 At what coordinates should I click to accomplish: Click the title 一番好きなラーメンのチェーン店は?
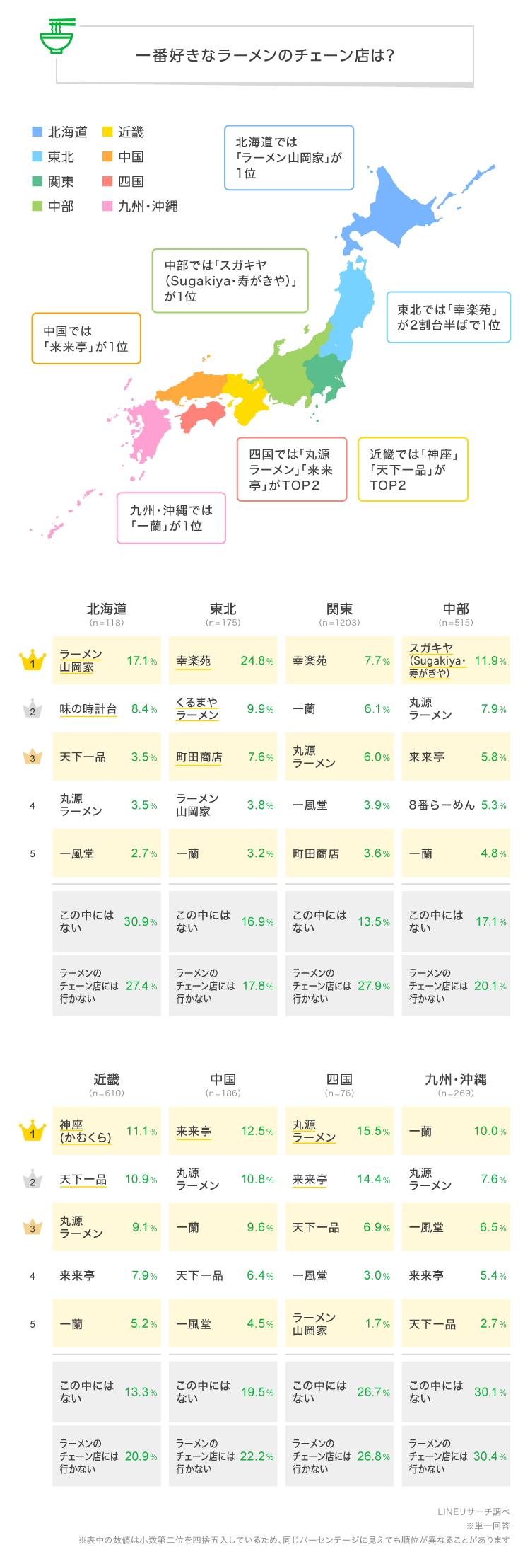click(265, 55)
